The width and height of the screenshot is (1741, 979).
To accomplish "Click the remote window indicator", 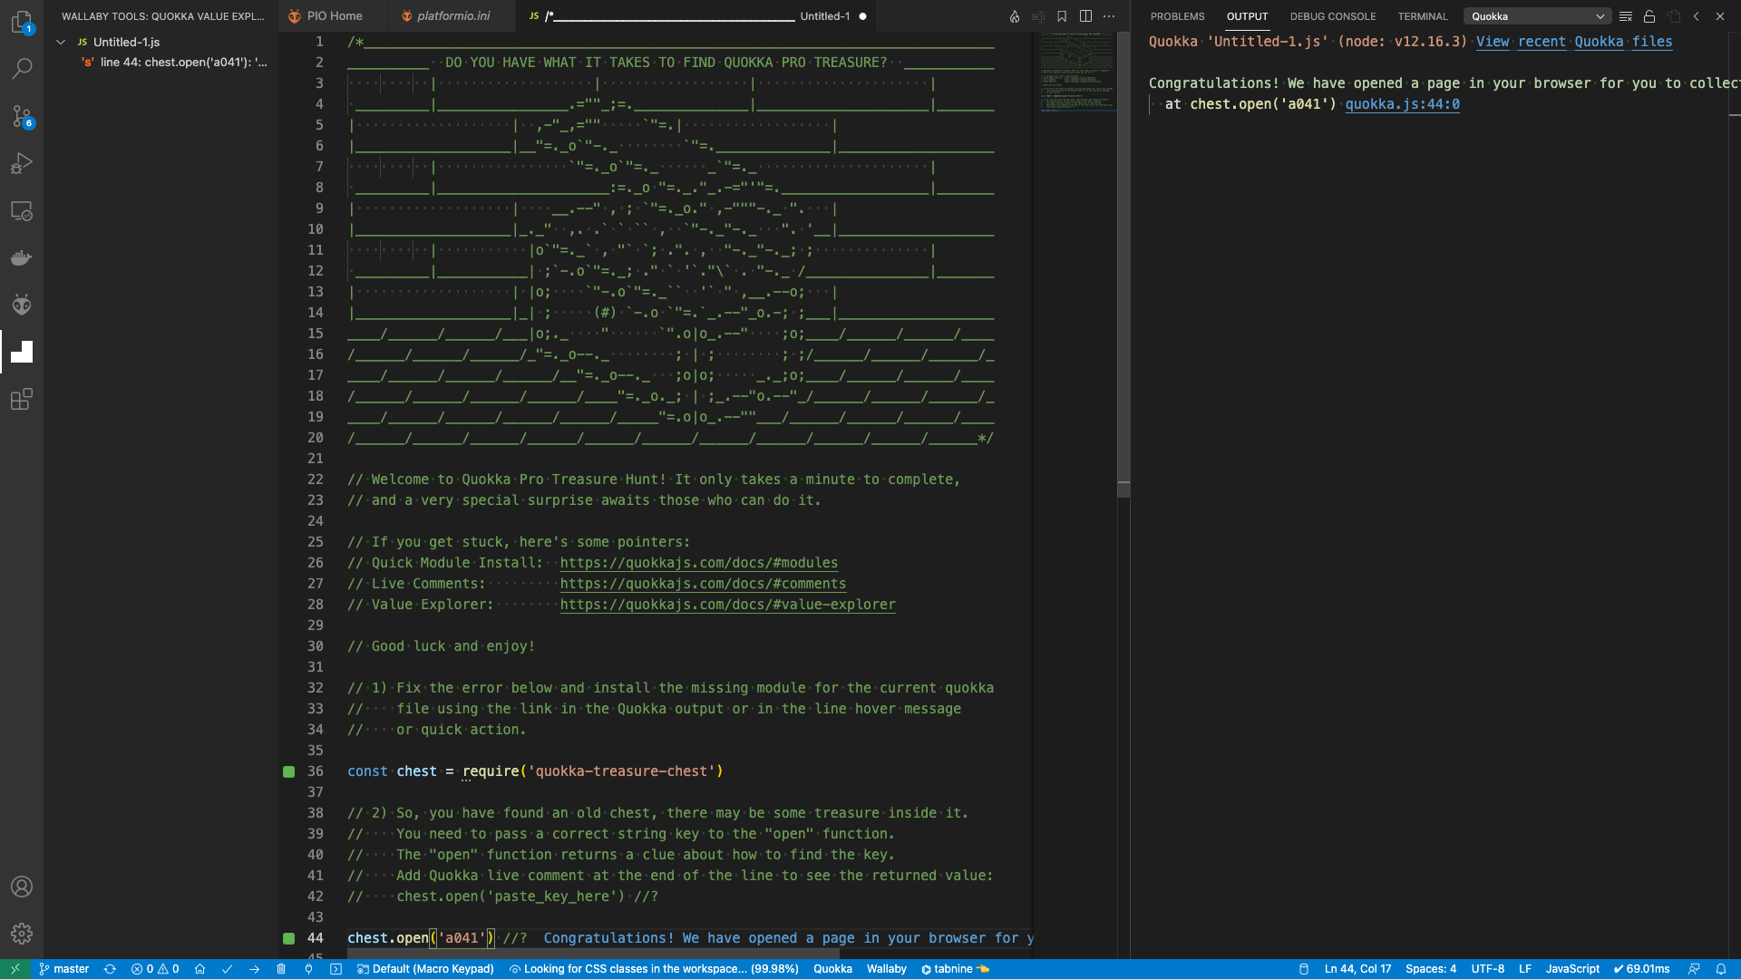I will (x=15, y=969).
